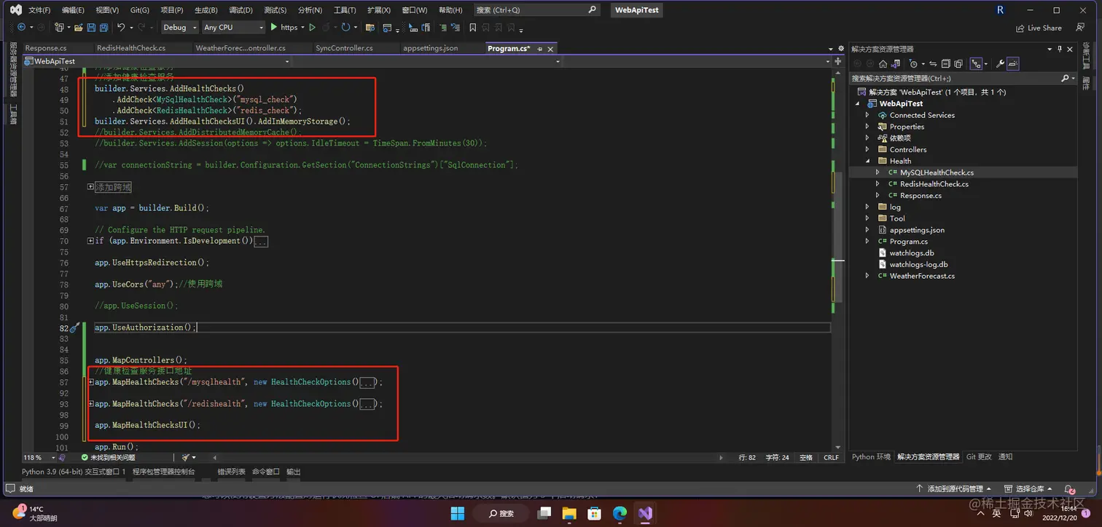Toggle Preview Selected Items icon in Solution Explorer
1102x527 pixels.
point(1014,63)
